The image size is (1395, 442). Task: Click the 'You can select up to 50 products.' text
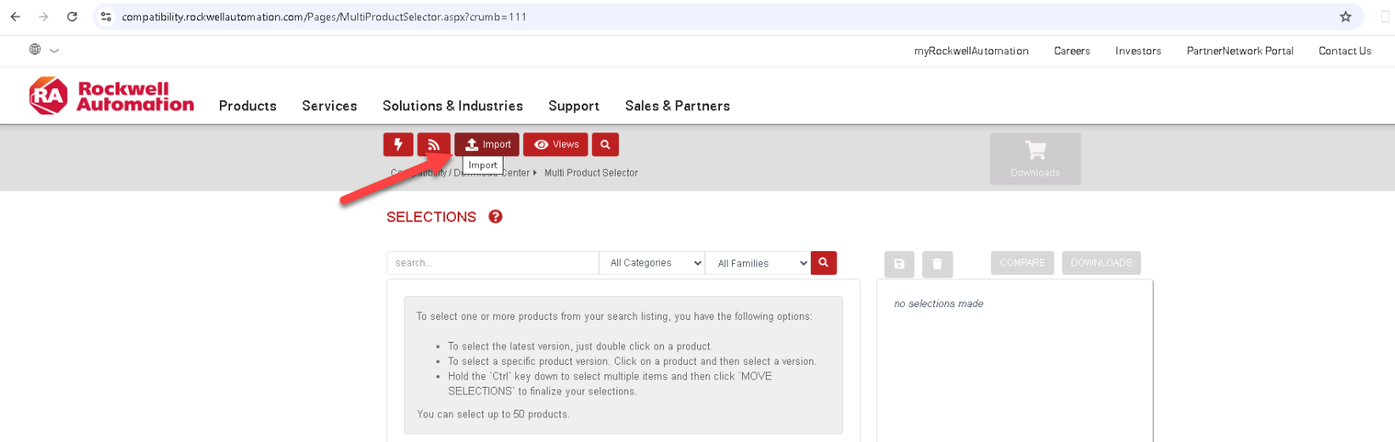[x=493, y=414]
